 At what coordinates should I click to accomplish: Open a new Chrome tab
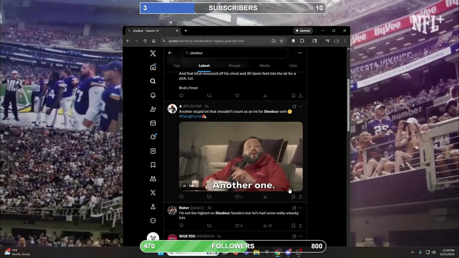coord(186,31)
